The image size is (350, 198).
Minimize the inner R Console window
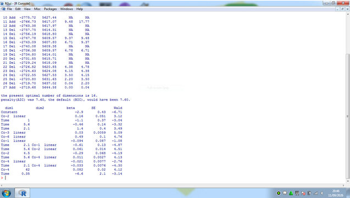pos(337,9)
